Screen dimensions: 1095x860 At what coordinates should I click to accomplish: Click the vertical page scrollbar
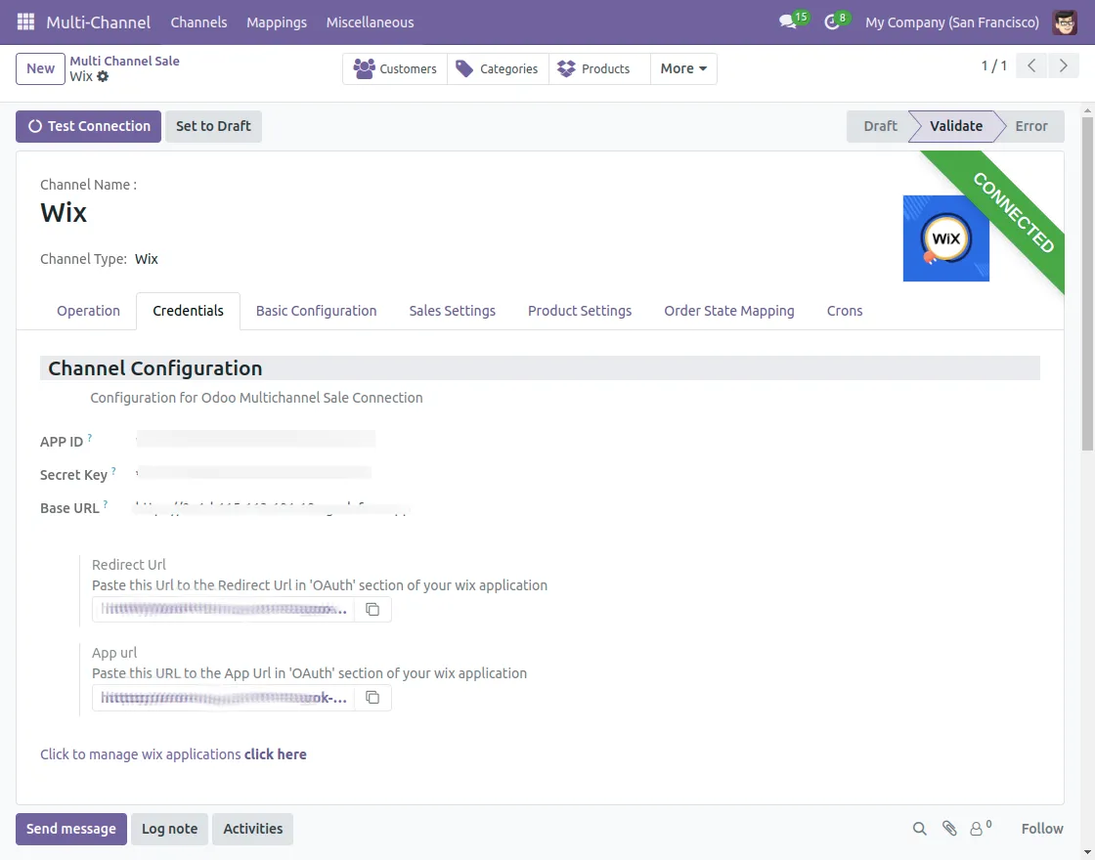(x=1087, y=282)
